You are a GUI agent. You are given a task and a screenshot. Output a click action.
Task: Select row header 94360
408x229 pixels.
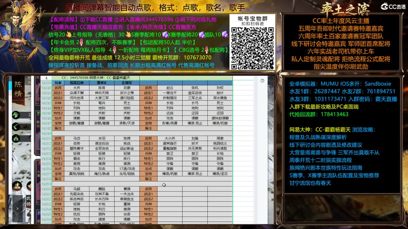click(46, 189)
